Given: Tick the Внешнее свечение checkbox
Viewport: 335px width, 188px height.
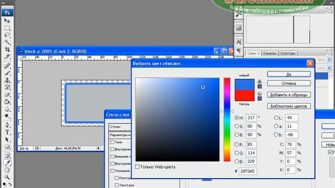Looking at the screenshot, I should (113, 157).
